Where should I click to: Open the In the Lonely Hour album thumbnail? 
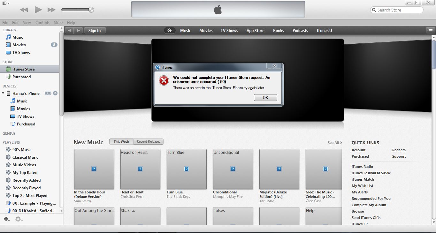click(94, 169)
